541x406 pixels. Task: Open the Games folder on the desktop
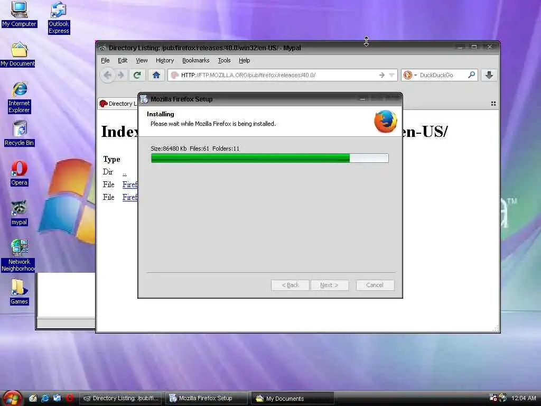point(19,292)
